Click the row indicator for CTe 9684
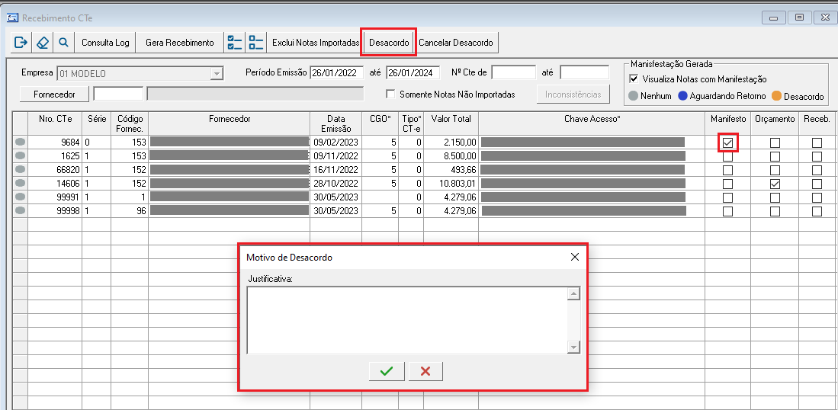This screenshot has height=410, width=838. [21, 143]
